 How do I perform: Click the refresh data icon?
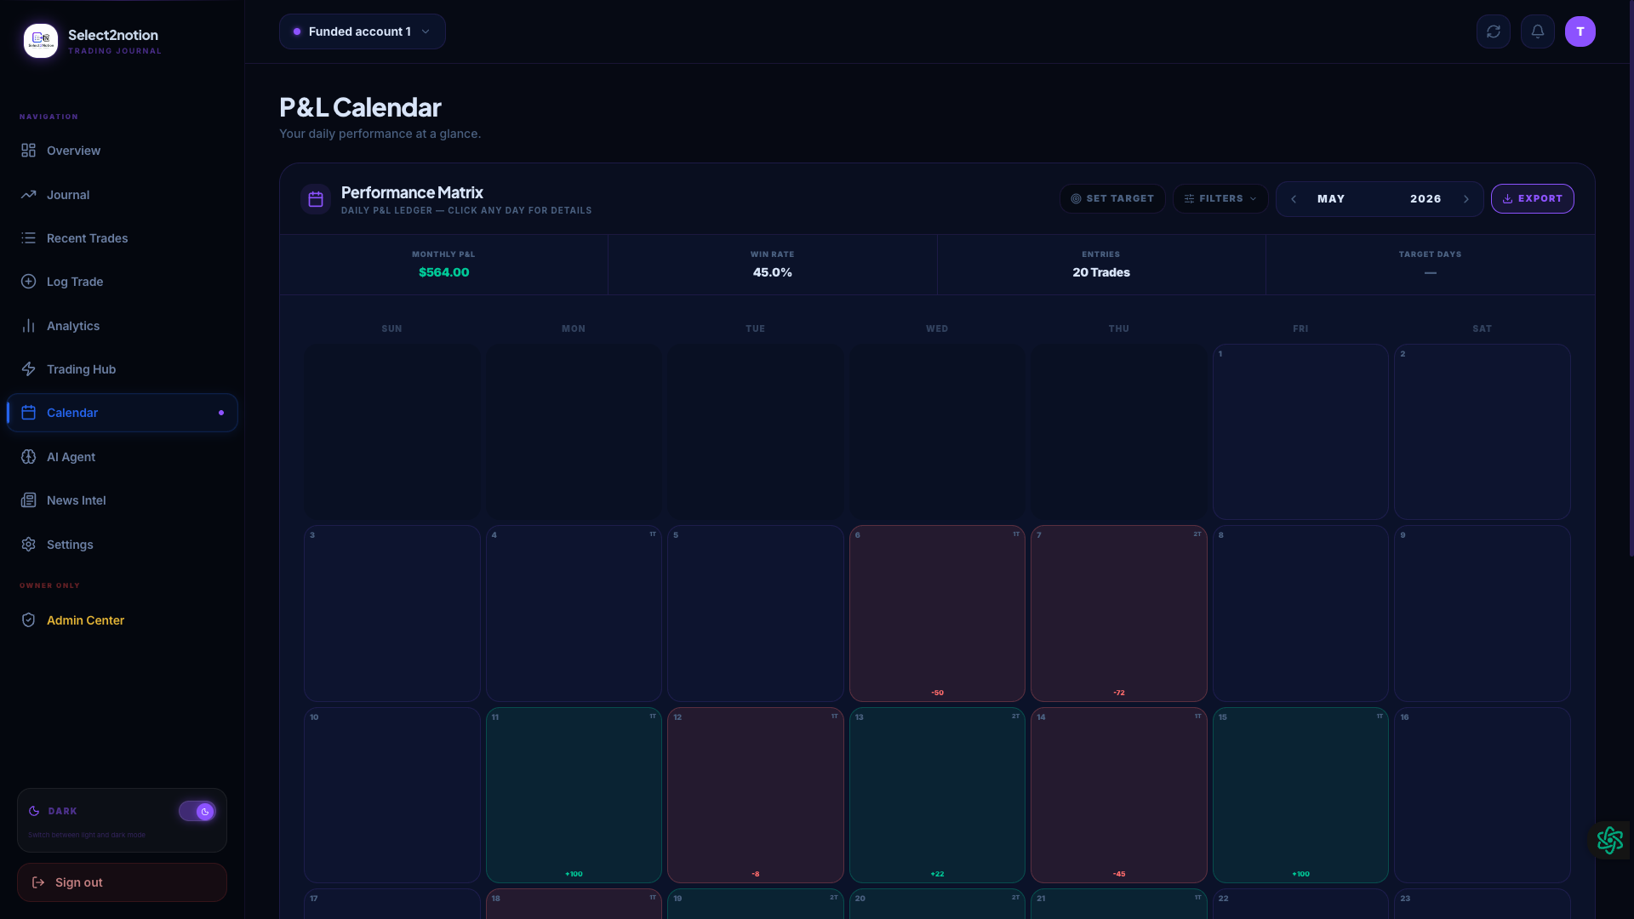[x=1494, y=31]
